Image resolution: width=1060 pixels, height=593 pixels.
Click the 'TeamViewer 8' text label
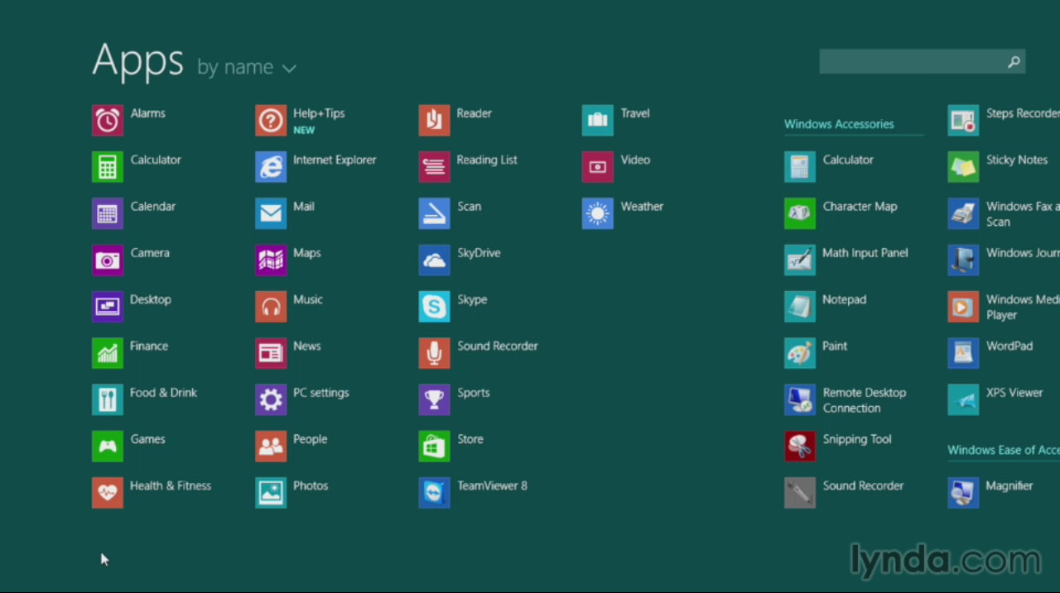tap(493, 485)
